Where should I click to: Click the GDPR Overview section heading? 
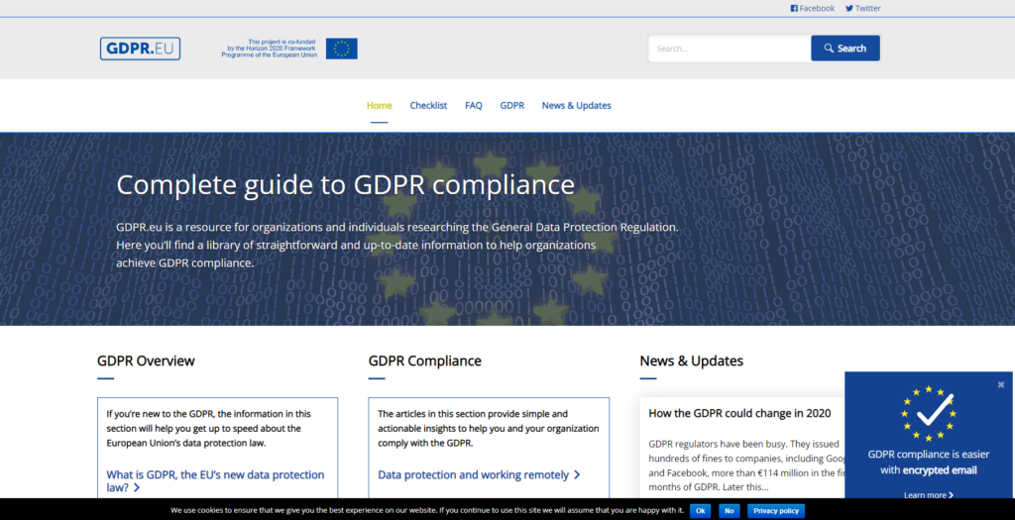tap(146, 361)
